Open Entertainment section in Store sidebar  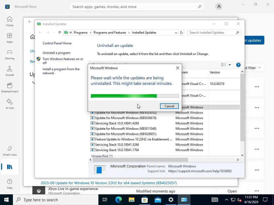tap(10, 88)
